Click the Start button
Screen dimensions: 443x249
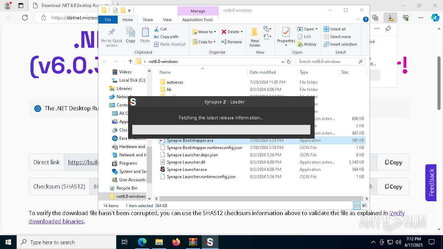pyautogui.click(x=8, y=242)
